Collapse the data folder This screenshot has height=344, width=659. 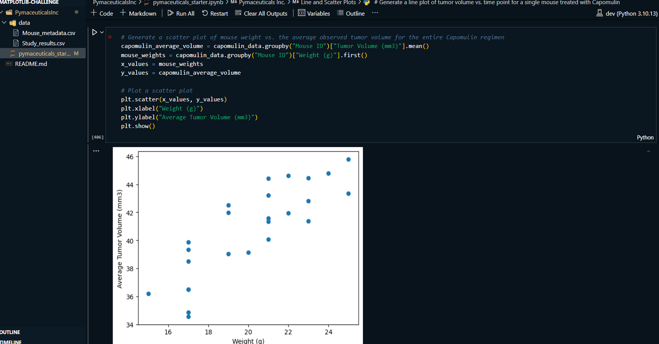[x=4, y=22]
